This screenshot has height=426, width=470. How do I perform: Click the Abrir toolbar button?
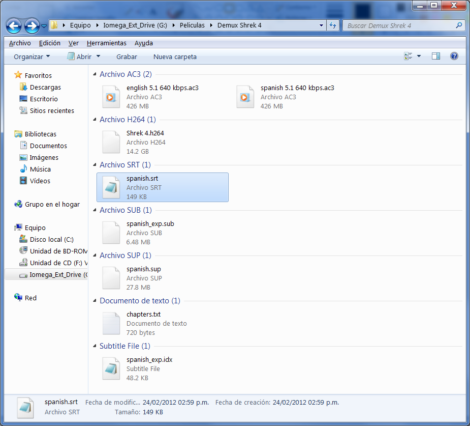point(79,56)
